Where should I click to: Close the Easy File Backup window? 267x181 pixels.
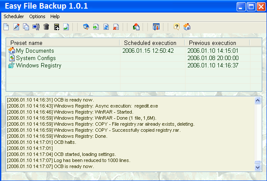point(261,7)
